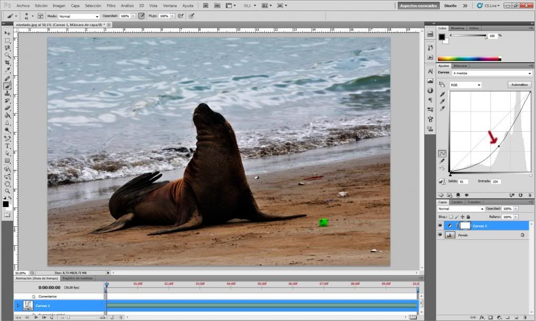Toggle the Comentarios stopwatch

[33, 296]
